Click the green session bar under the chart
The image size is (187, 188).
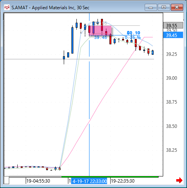coord(110,177)
